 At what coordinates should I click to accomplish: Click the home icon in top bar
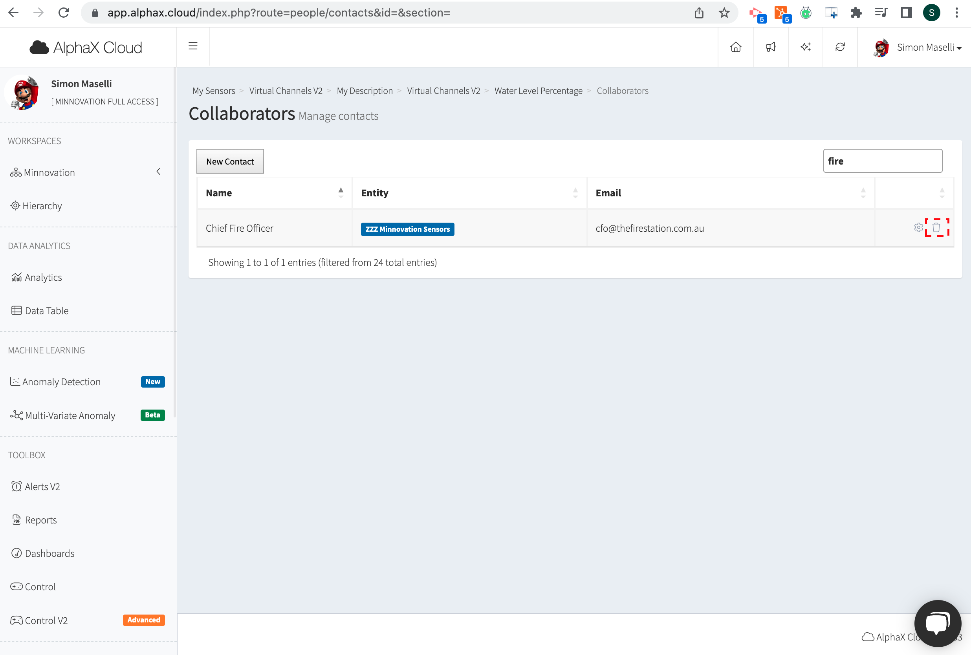point(735,47)
